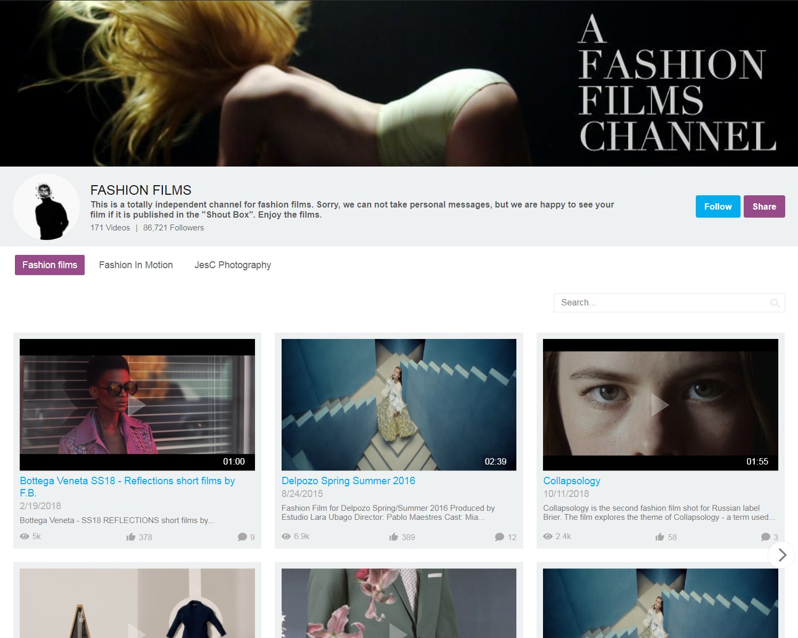The width and height of the screenshot is (798, 638).
Task: Click the Fashion Films channel avatar
Action: (x=47, y=207)
